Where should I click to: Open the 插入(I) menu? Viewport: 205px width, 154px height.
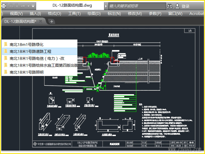tap(35, 14)
